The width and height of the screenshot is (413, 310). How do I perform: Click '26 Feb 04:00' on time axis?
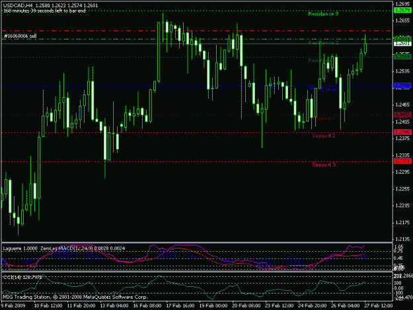[345, 306]
